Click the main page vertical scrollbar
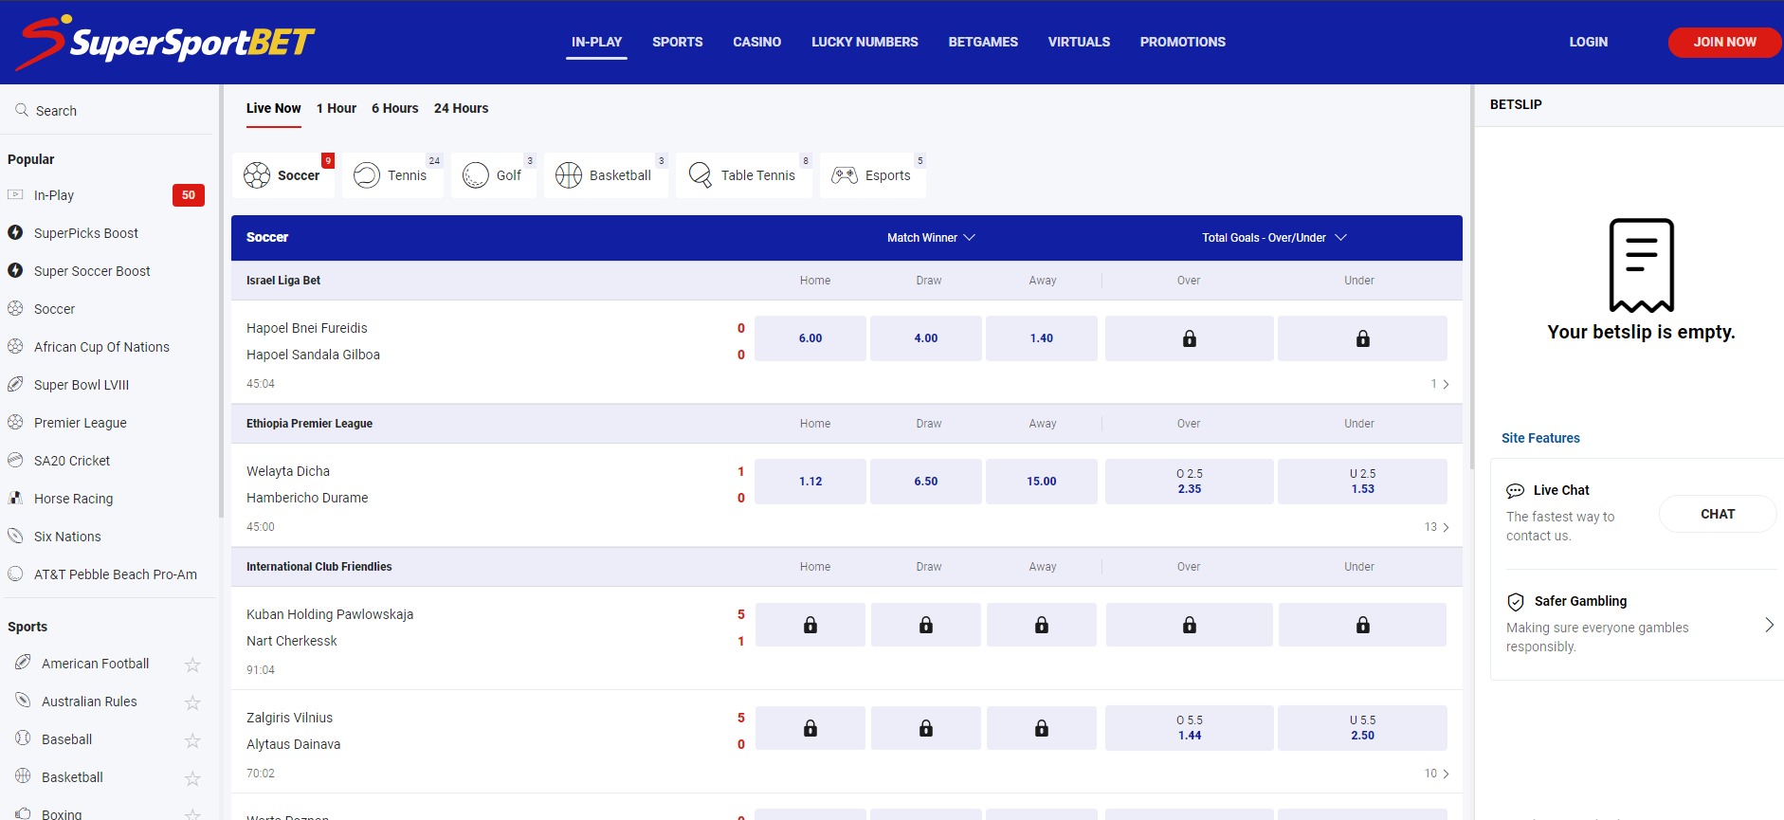 pyautogui.click(x=1470, y=284)
